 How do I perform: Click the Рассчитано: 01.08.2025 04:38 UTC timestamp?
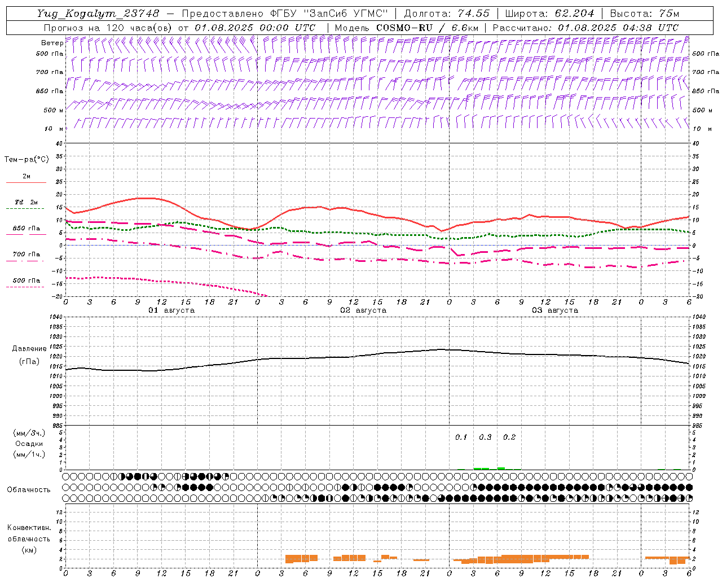[585, 28]
